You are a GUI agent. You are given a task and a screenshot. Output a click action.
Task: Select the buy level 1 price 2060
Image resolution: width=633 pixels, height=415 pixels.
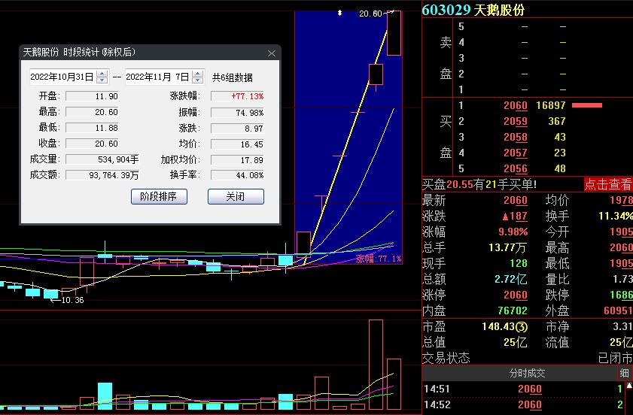(515, 106)
